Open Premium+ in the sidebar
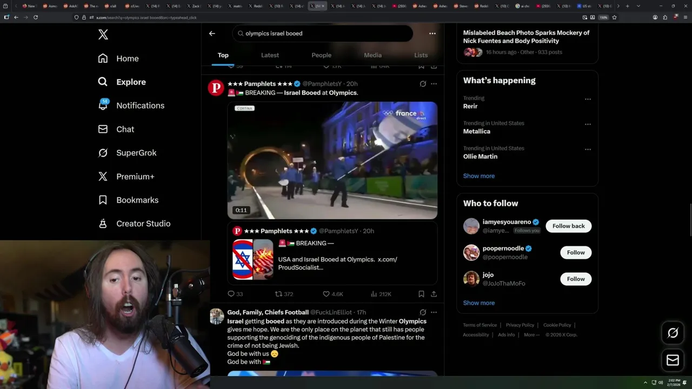Viewport: 692px width, 389px height. click(125, 177)
